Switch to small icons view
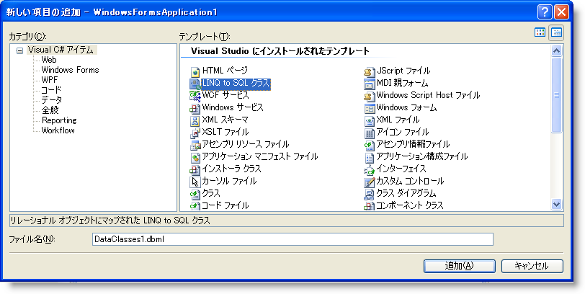Image resolution: width=585 pixels, height=294 pixels. (x=556, y=32)
